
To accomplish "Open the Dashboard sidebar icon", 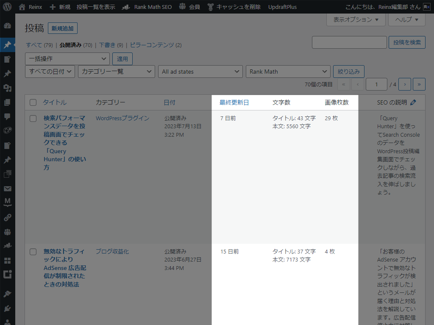I will (8, 26).
